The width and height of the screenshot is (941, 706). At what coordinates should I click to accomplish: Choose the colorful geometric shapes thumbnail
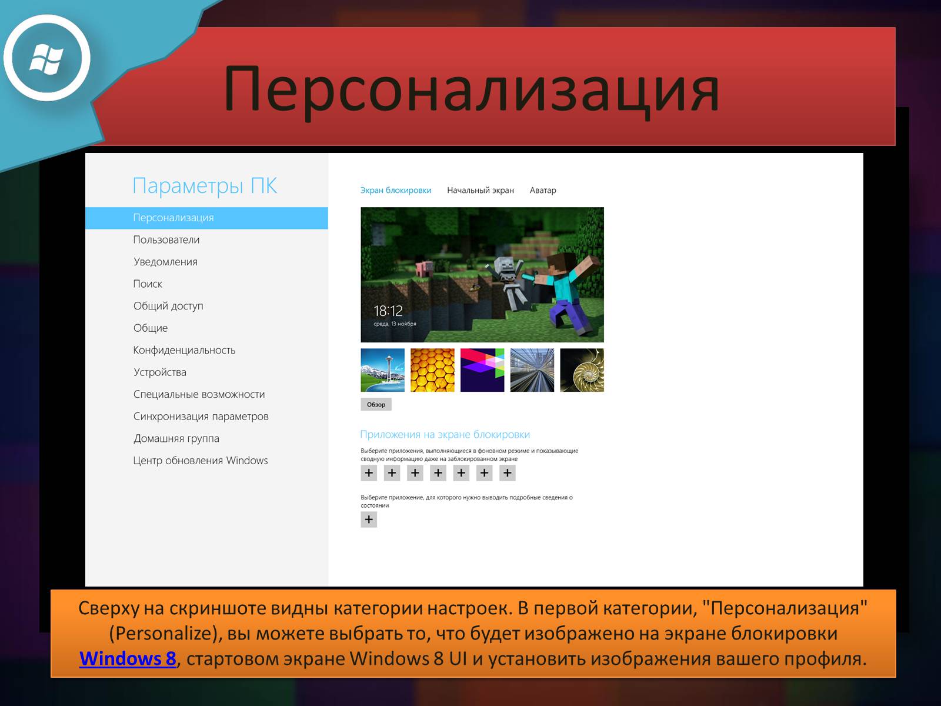click(482, 370)
